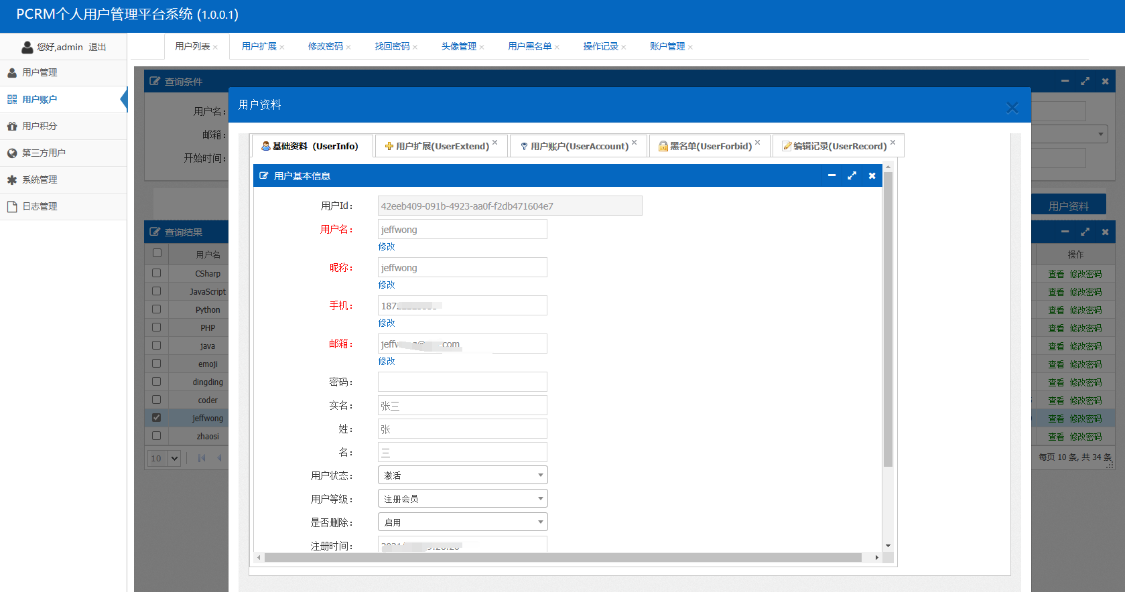The width and height of the screenshot is (1125, 592).
Task: Click 退出 to log out
Action: coord(97,47)
